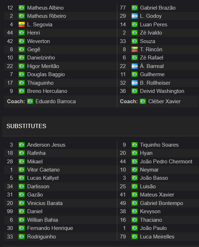This screenshot has width=199, height=247.
Task: Select player Breno Herculano
Action: pyautogui.click(x=47, y=91)
